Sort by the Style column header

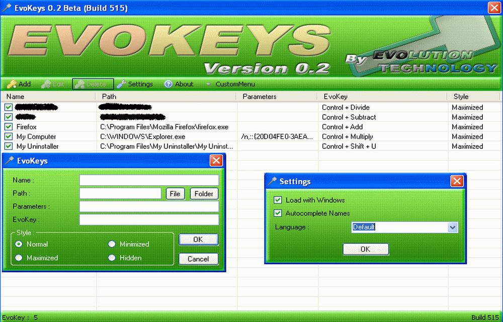point(473,97)
